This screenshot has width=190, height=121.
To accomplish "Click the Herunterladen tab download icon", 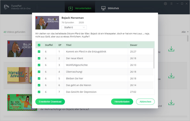I will (x=71, y=8).
